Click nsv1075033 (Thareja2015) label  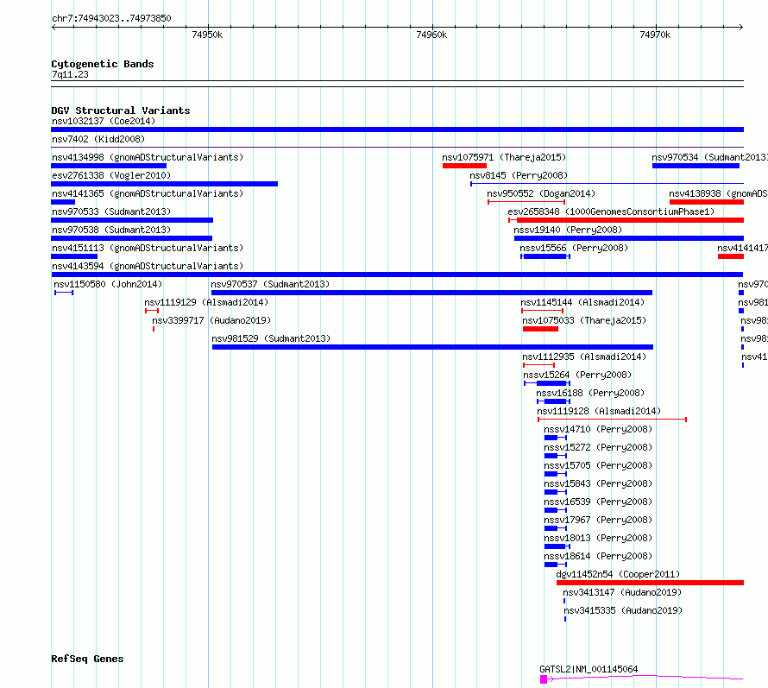(x=584, y=320)
